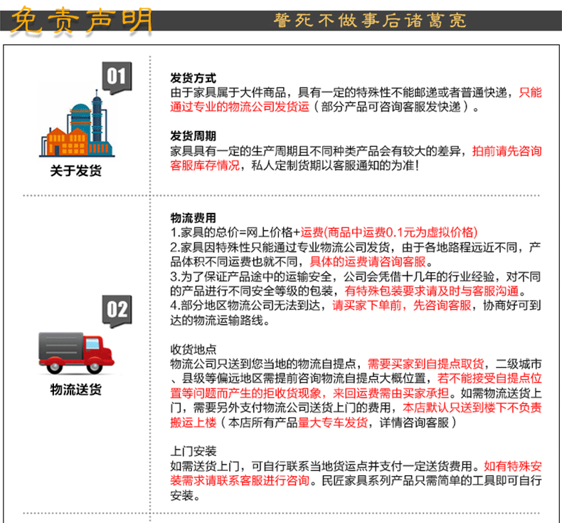Viewport: 562px width, 523px height.
Task: Click the 01 number badge
Action: tap(117, 78)
